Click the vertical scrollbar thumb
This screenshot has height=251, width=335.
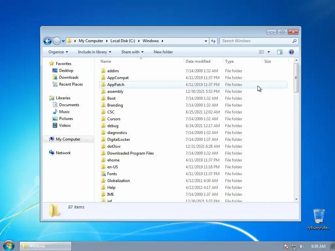pyautogui.click(x=296, y=78)
